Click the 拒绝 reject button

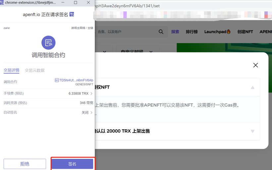25,164
